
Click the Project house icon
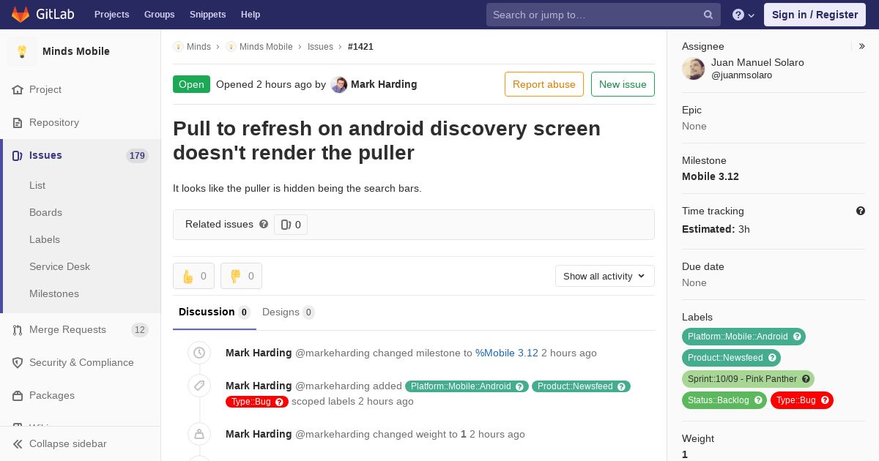[x=18, y=90]
